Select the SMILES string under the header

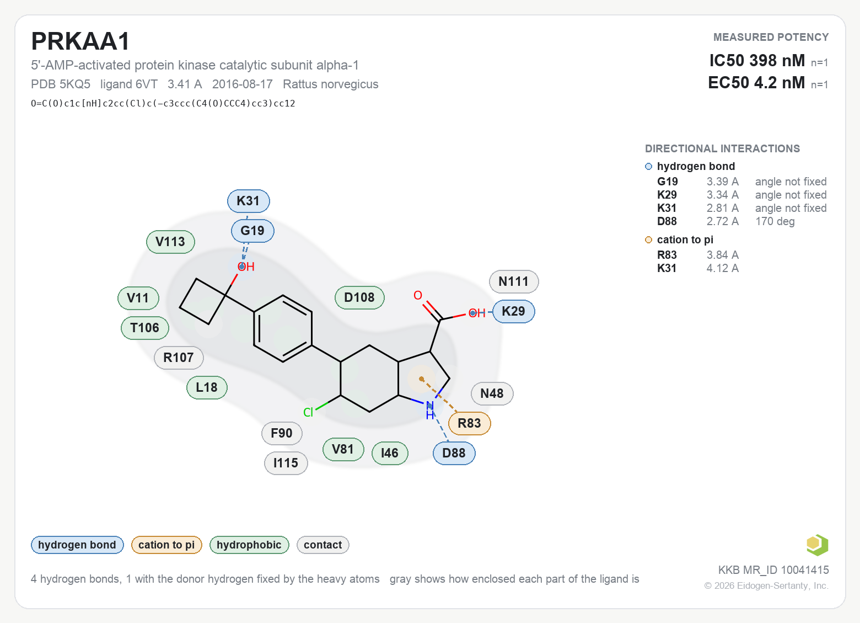[163, 104]
